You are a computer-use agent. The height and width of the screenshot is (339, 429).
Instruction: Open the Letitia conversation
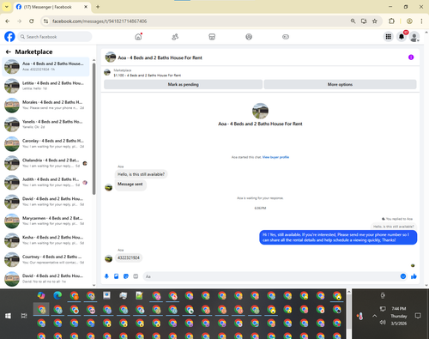(45, 86)
